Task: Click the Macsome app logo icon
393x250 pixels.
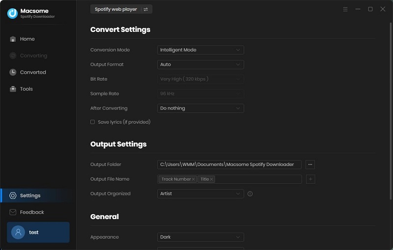Action: [x=12, y=13]
